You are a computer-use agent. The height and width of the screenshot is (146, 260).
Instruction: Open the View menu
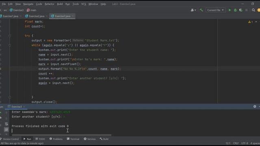[x=18, y=4]
